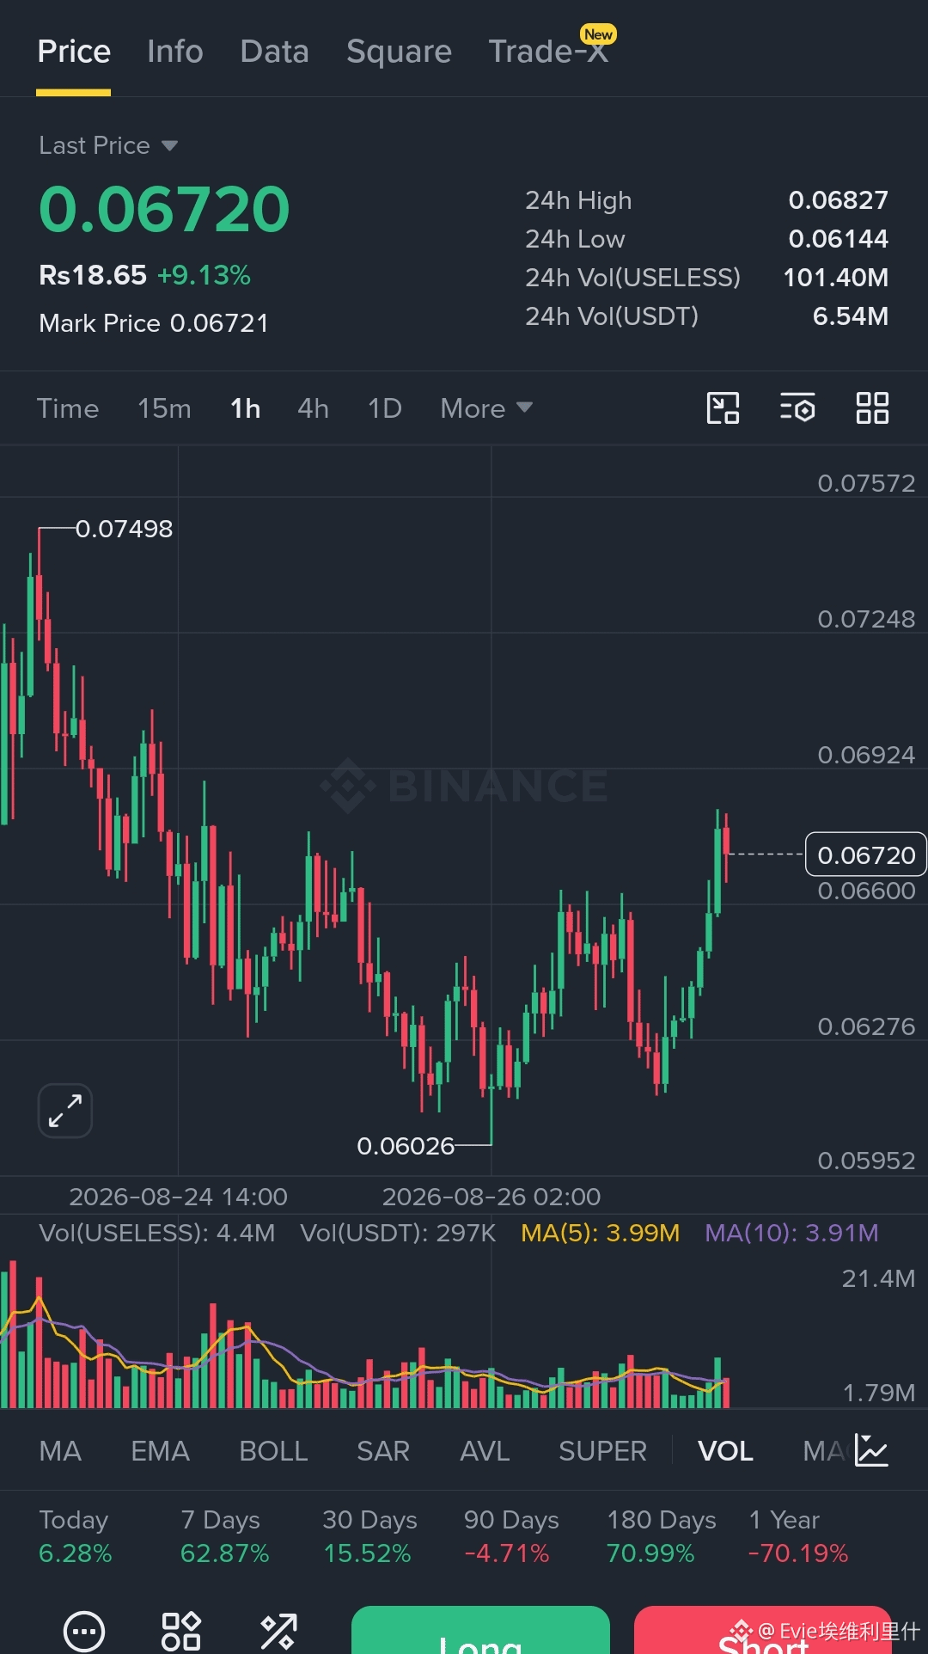The width and height of the screenshot is (928, 1654).
Task: Switch to the Data tab
Action: [x=275, y=52]
